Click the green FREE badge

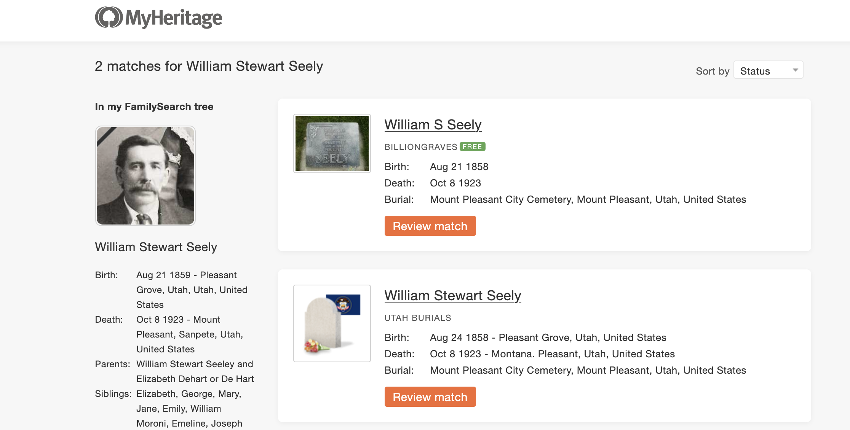tap(472, 147)
